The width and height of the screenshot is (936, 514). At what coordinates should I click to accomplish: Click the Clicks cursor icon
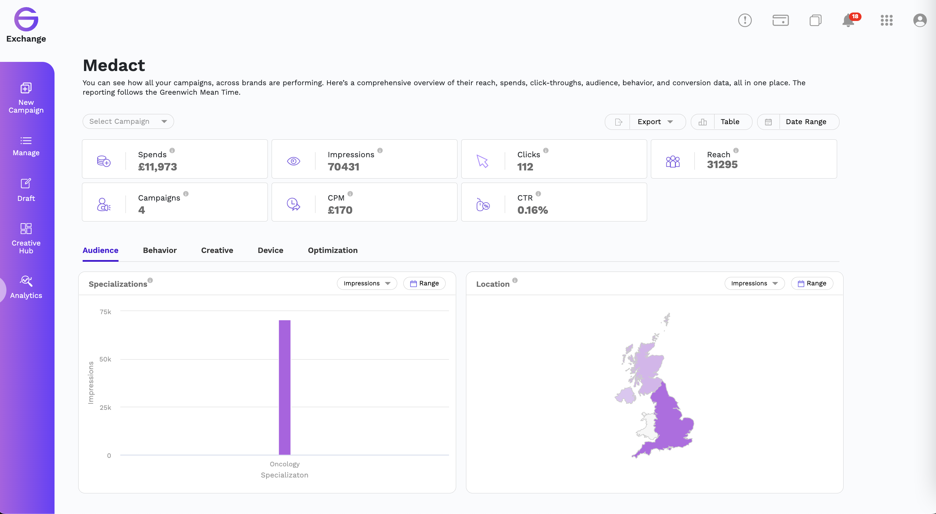(x=483, y=161)
